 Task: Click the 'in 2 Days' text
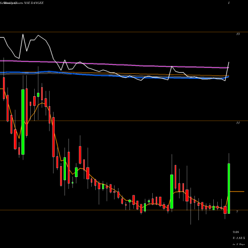[239, 244]
